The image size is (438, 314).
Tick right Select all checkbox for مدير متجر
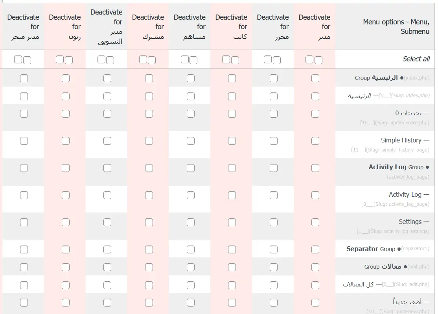click(27, 60)
